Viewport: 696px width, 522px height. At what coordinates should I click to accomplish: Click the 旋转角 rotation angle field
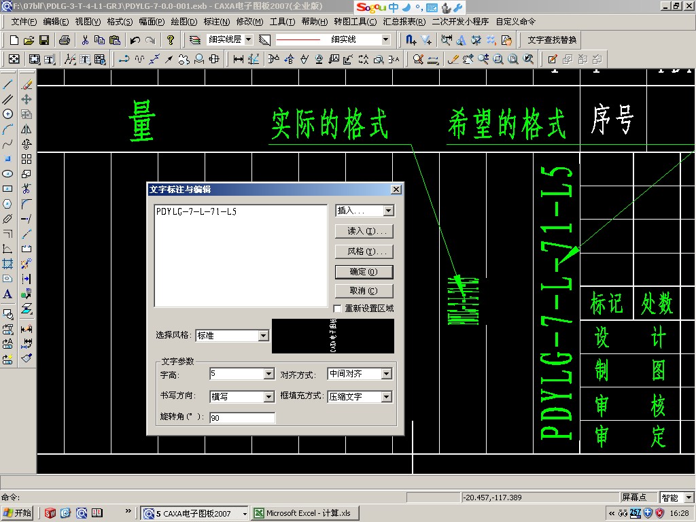pyautogui.click(x=243, y=418)
